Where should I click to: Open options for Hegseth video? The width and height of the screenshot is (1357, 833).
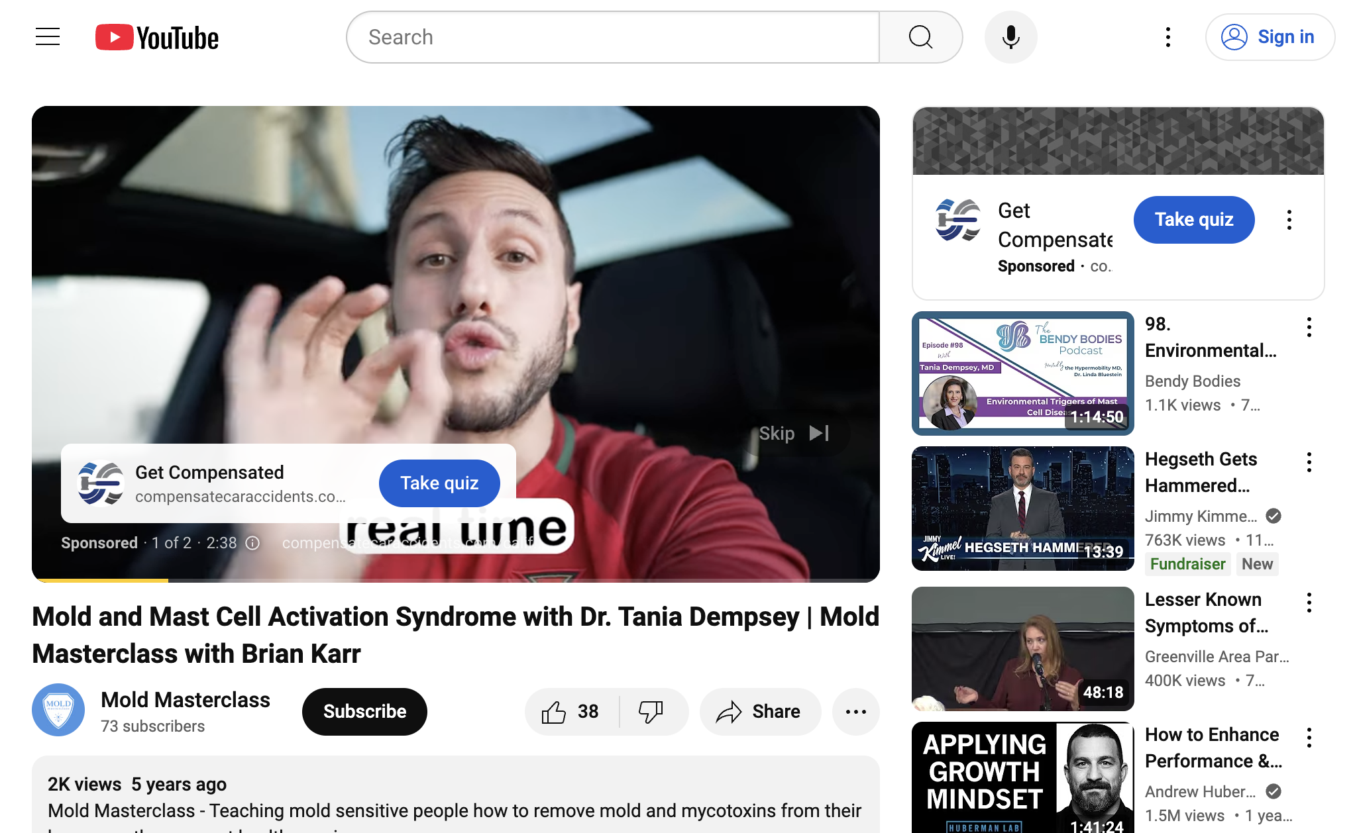click(1309, 462)
